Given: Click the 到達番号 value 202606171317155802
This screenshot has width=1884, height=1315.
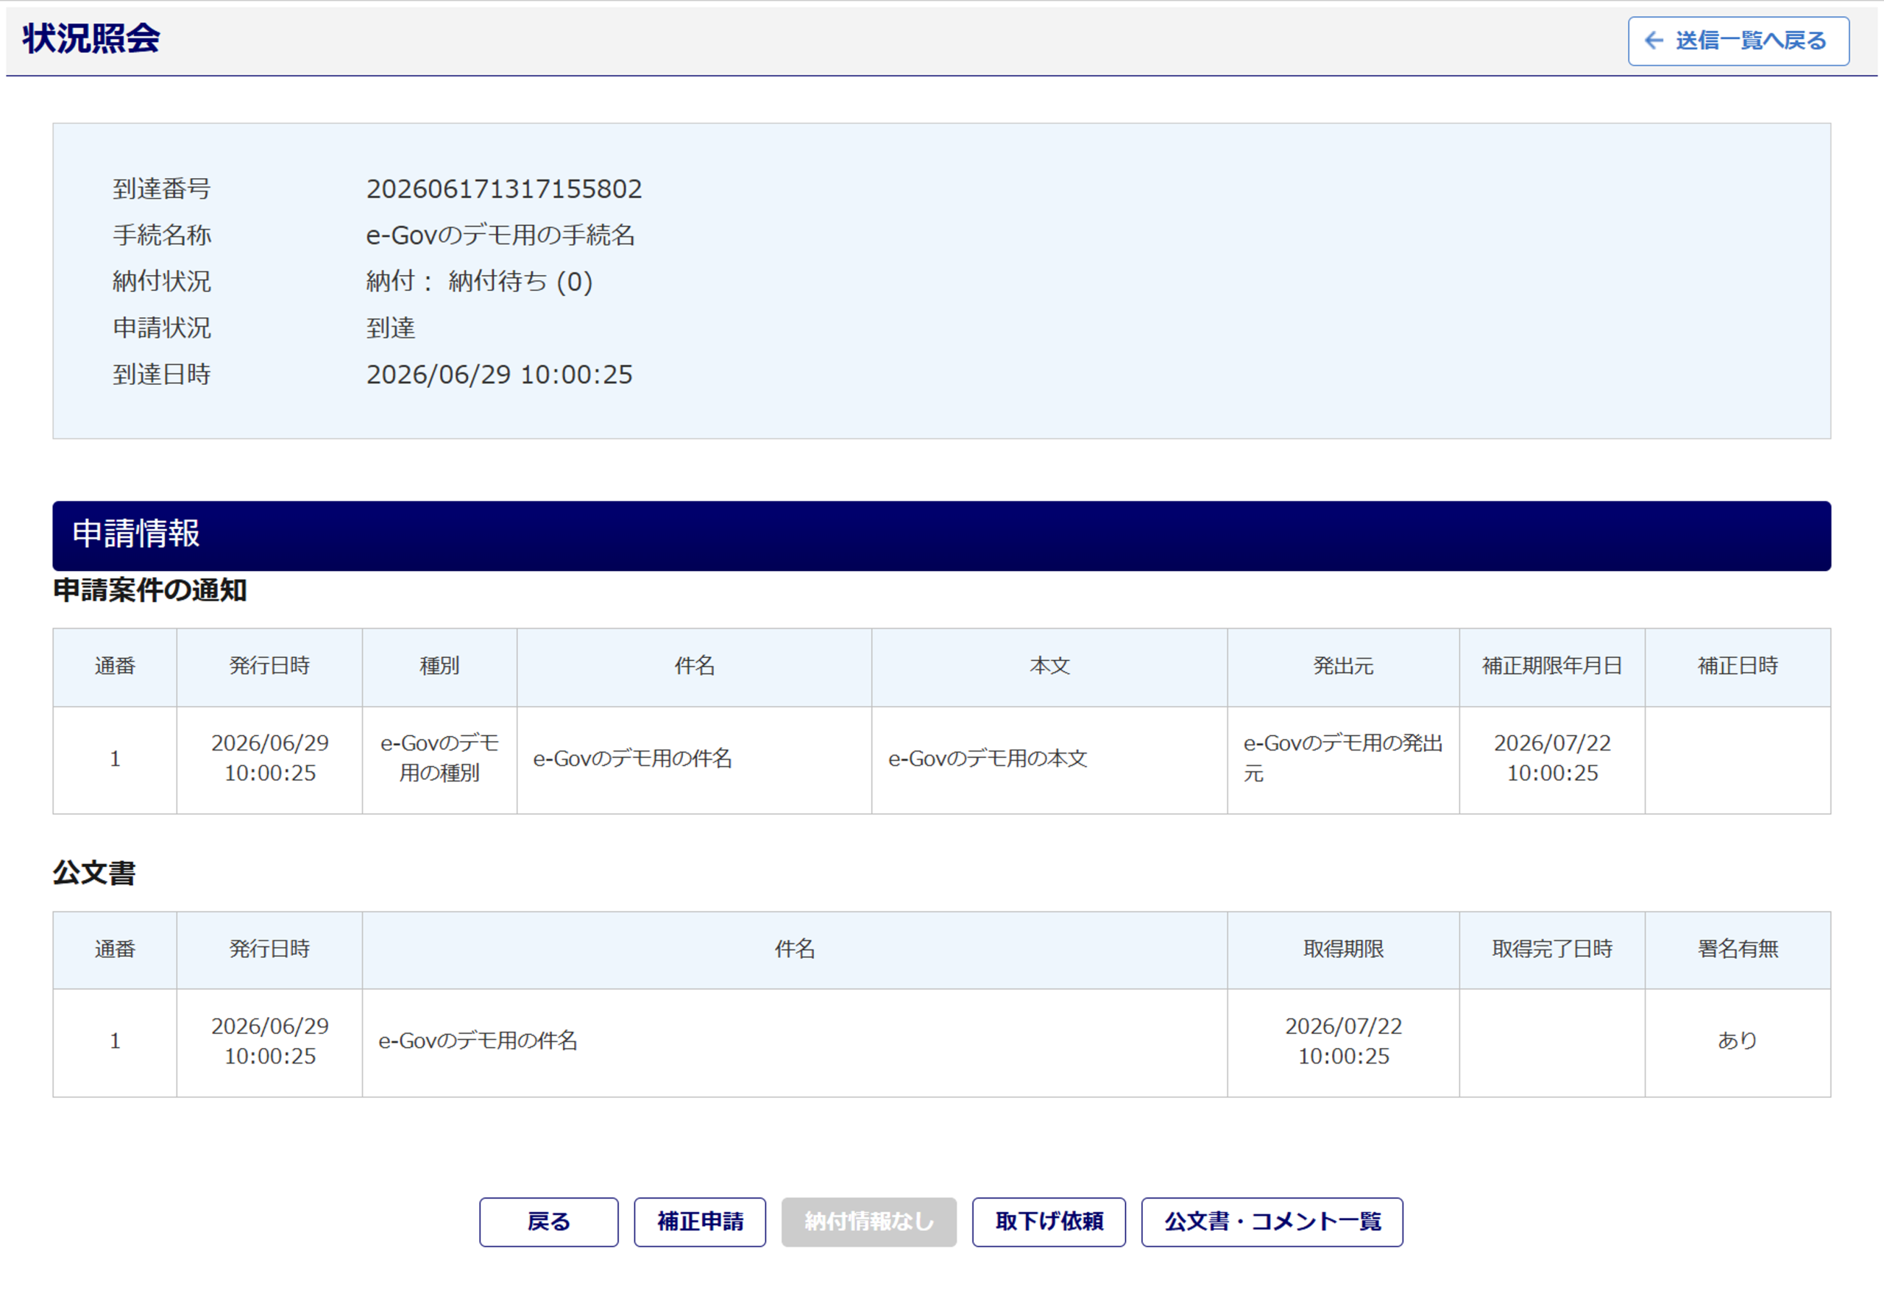Looking at the screenshot, I should 504,190.
